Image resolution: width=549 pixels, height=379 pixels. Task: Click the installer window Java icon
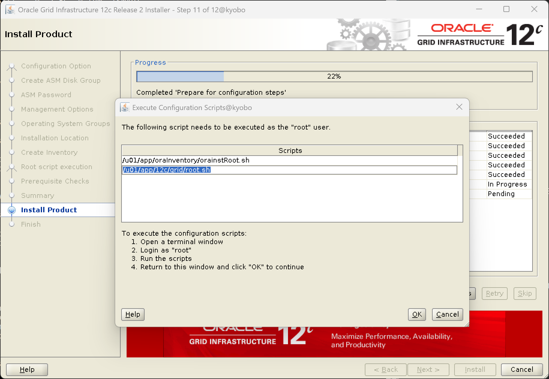tap(10, 10)
